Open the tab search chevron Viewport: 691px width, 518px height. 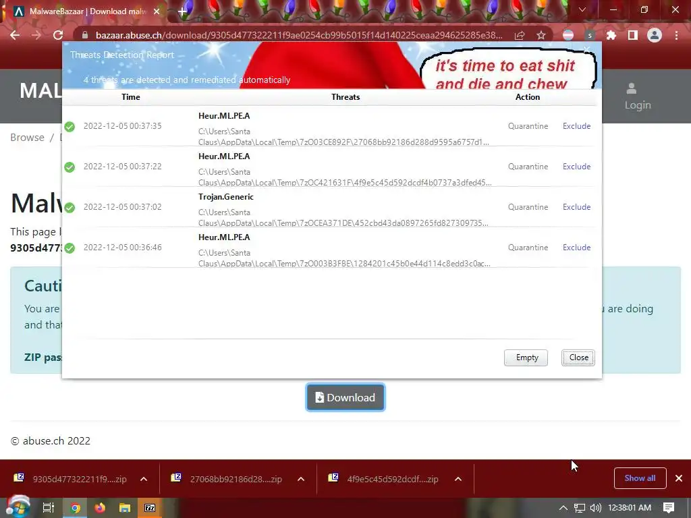pos(582,9)
